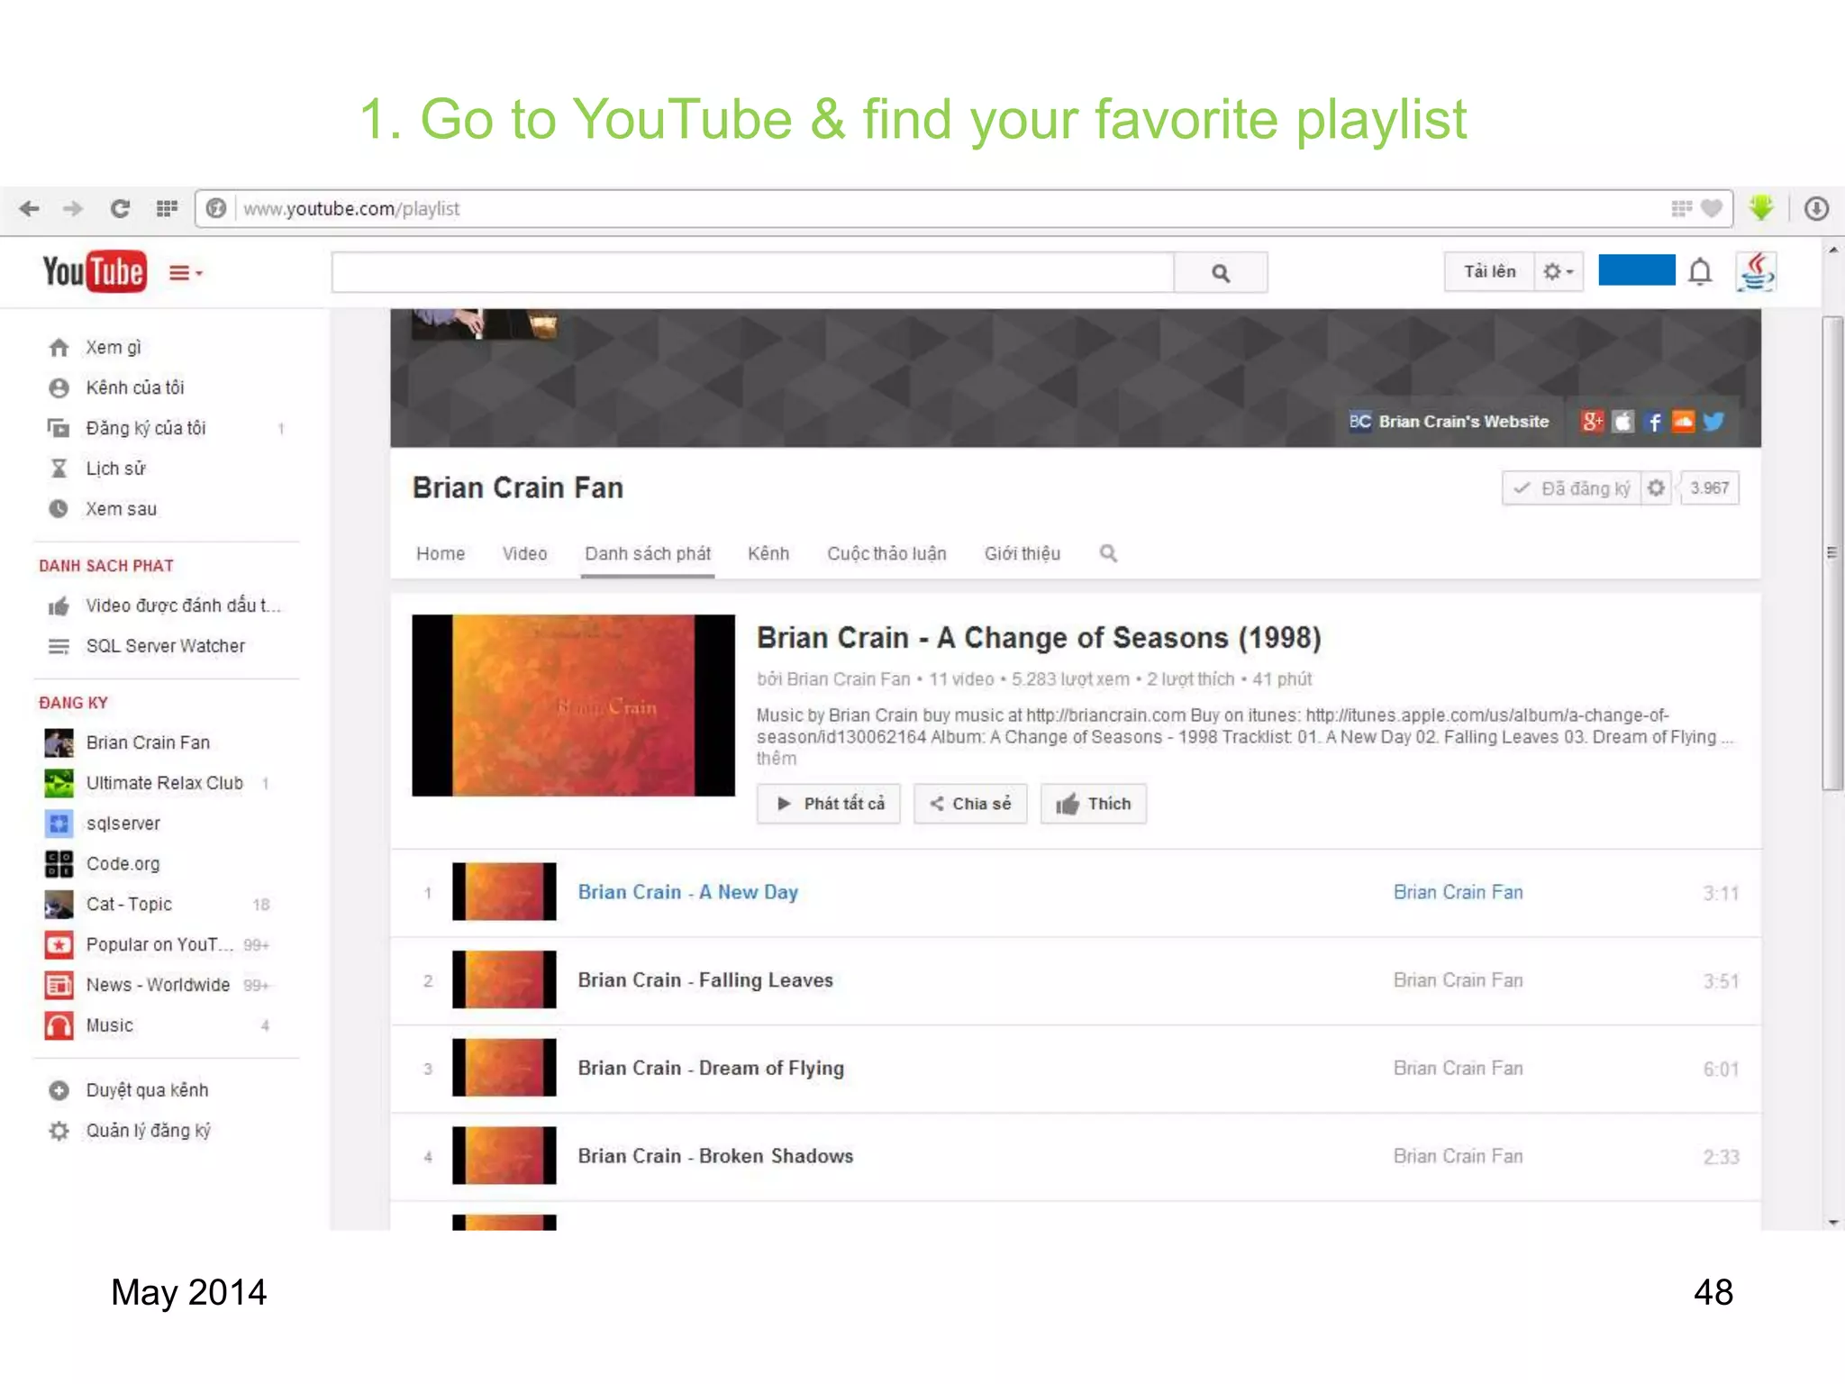The image size is (1845, 1384).
Task: Open subscription settings gear next to subscribed
Action: pyautogui.click(x=1656, y=488)
